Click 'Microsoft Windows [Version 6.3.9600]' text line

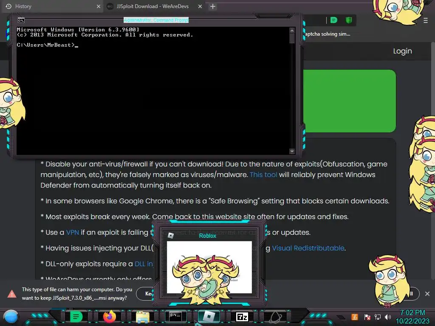click(78, 29)
